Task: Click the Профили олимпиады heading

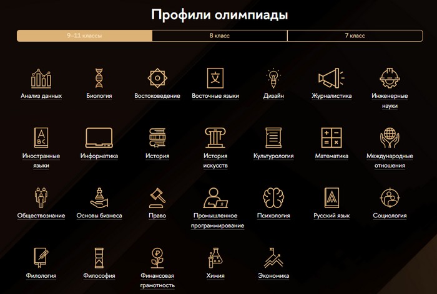Action: pyautogui.click(x=219, y=14)
